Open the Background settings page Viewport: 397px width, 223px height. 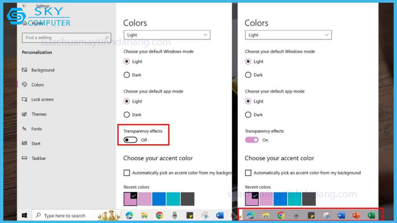click(42, 70)
